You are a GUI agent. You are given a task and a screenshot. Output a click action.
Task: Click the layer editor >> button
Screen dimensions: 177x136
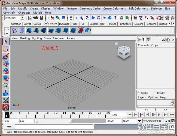click(166, 110)
